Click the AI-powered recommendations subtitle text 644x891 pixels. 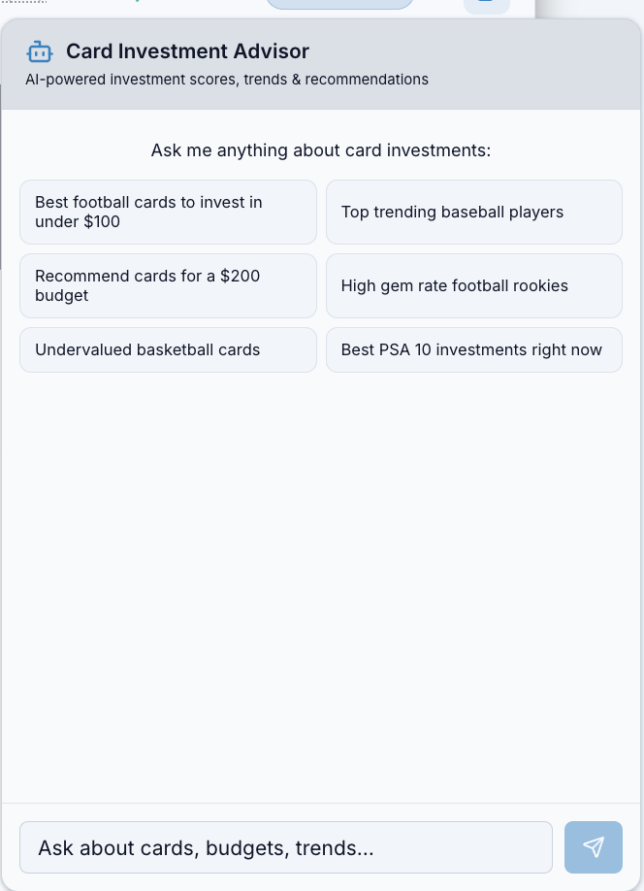[x=227, y=80]
